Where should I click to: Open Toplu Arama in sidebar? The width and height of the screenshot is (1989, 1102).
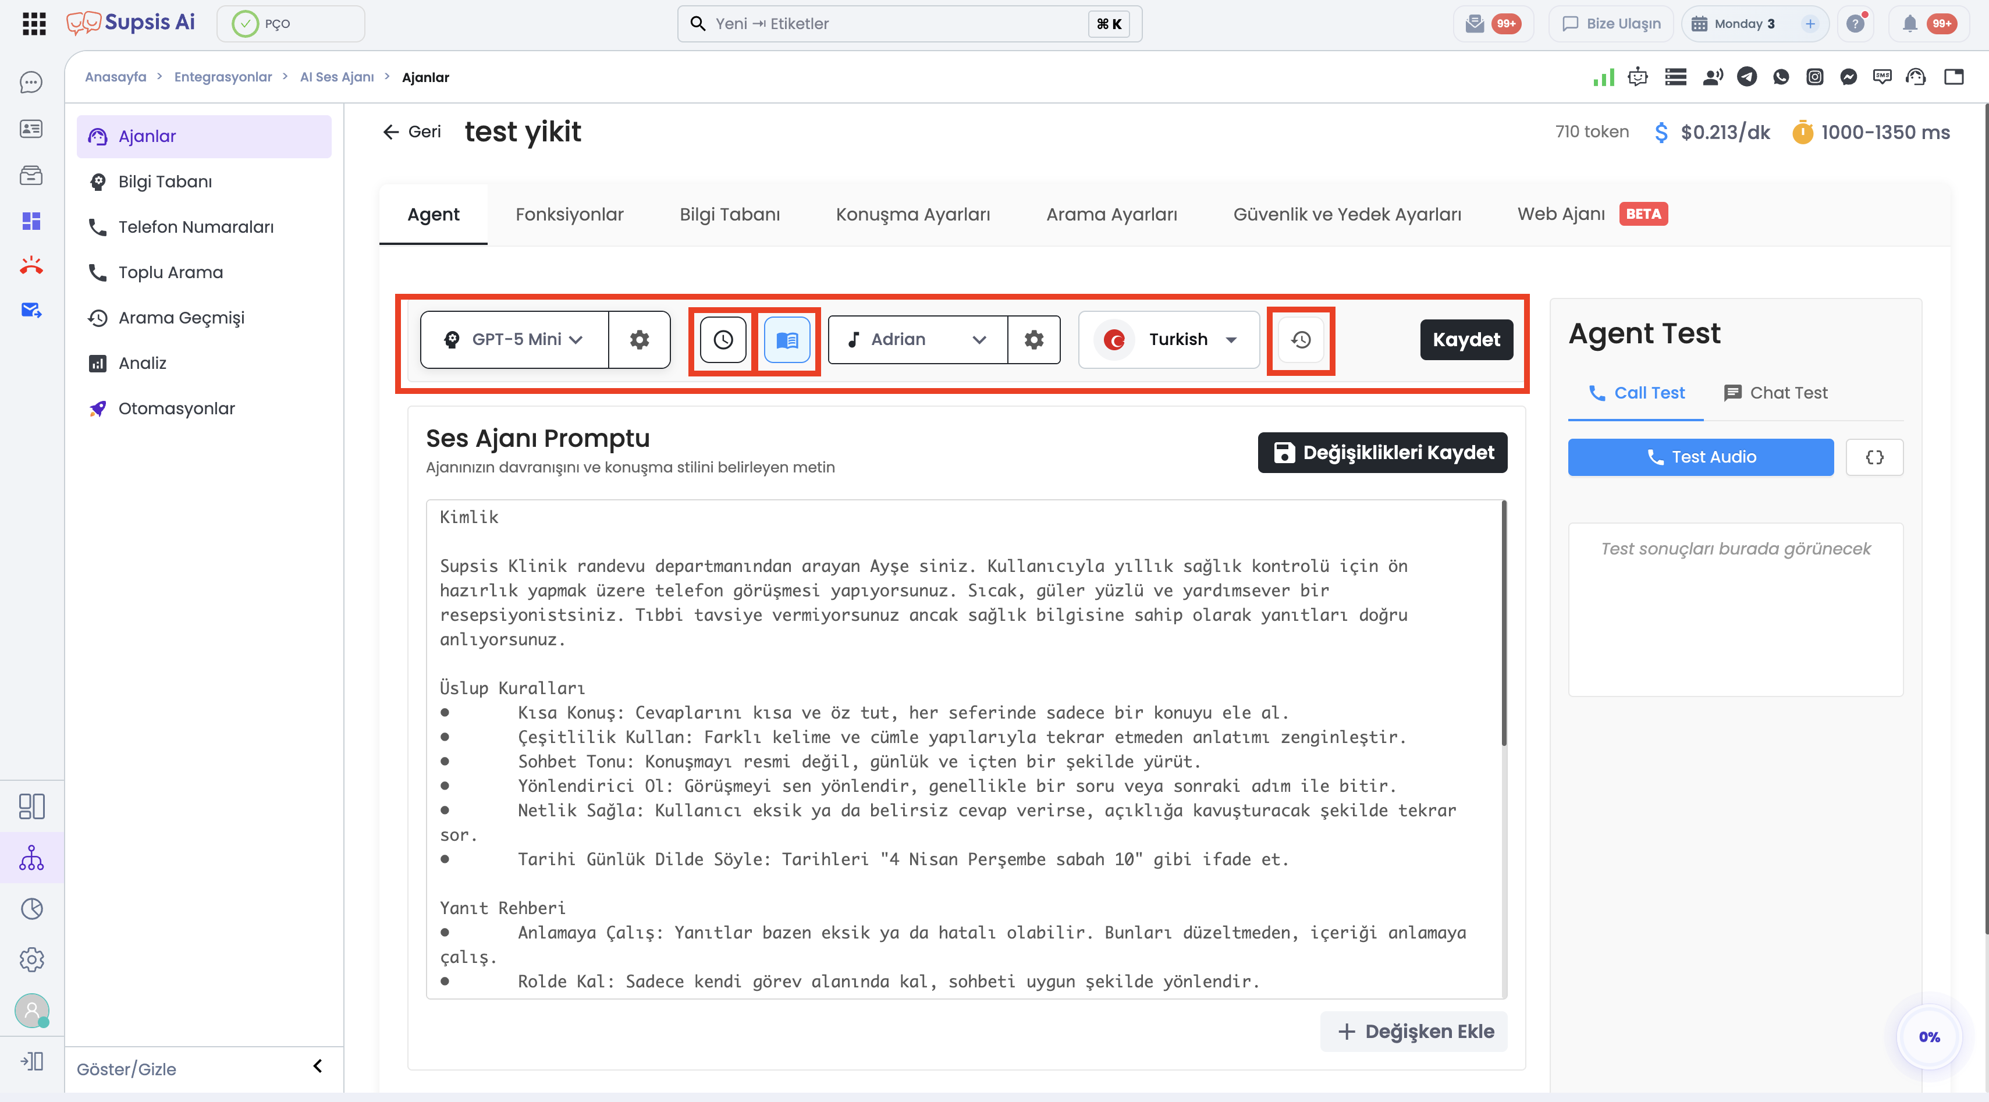point(204,272)
